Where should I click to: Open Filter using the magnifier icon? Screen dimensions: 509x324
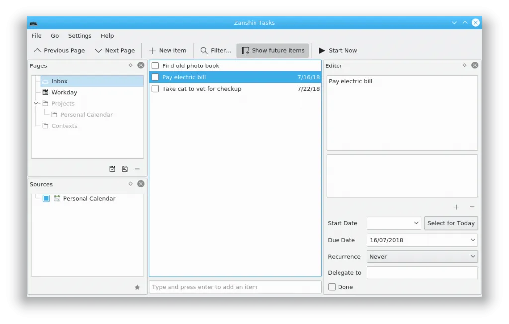tap(203, 50)
